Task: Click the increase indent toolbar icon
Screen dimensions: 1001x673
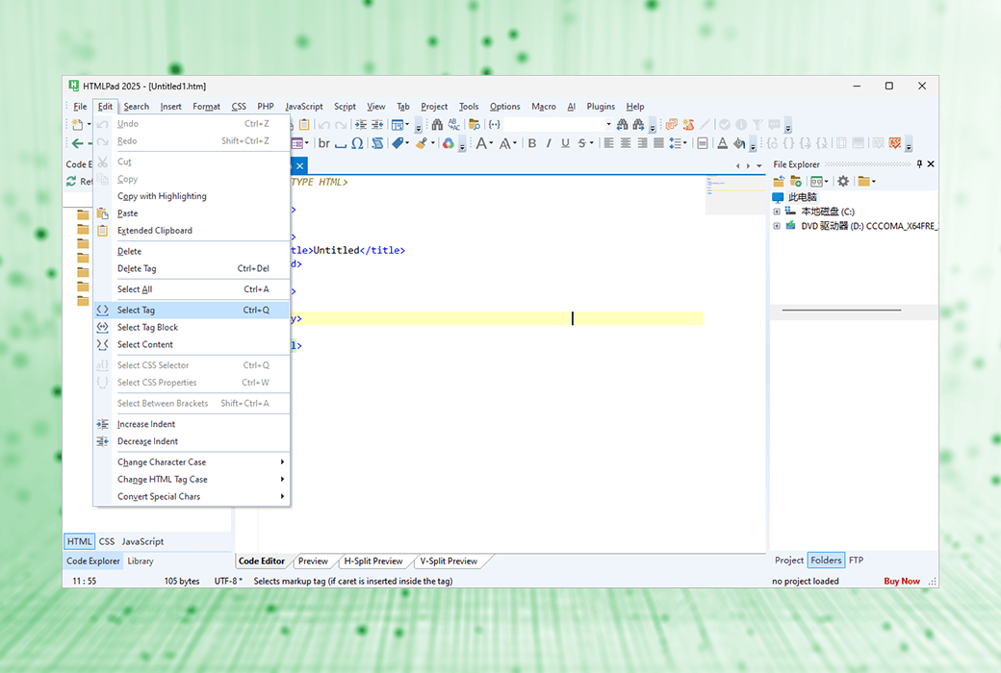Action: pos(361,124)
